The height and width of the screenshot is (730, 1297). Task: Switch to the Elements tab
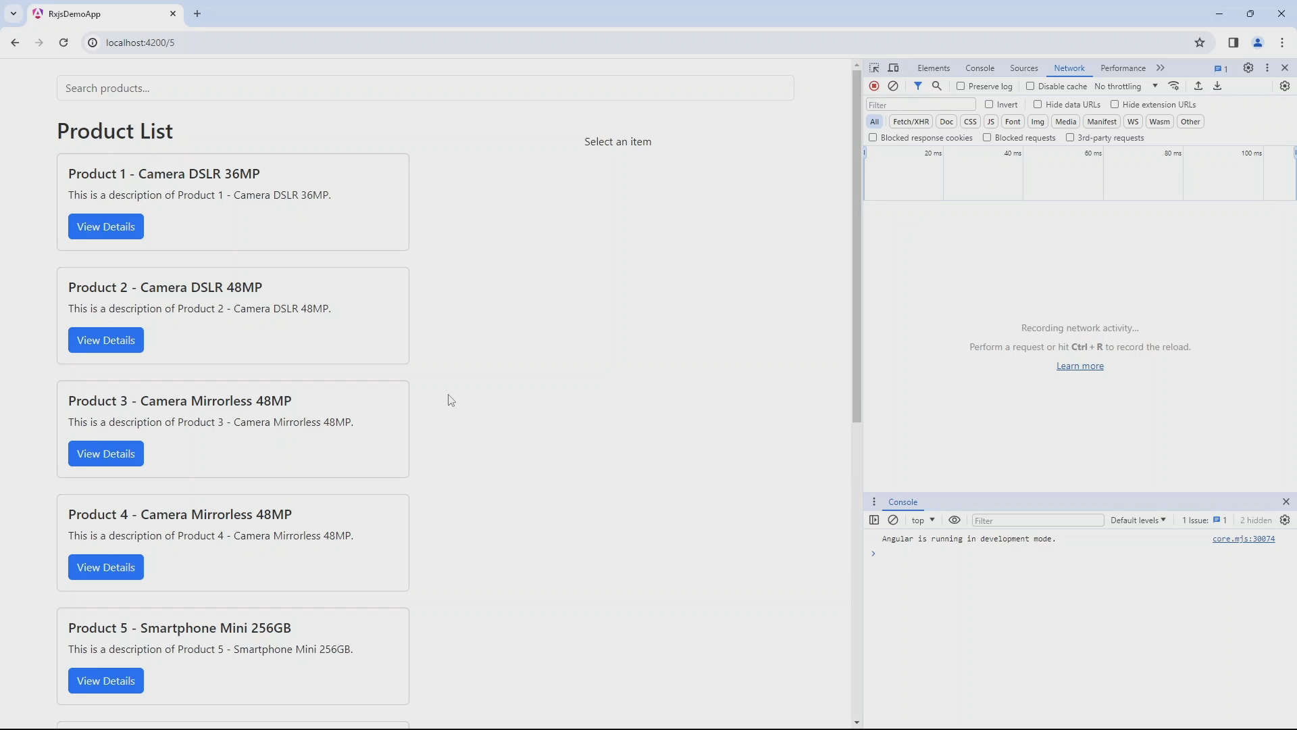pos(934,68)
